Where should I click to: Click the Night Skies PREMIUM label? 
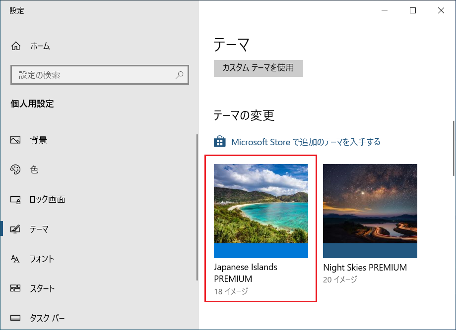[365, 267]
